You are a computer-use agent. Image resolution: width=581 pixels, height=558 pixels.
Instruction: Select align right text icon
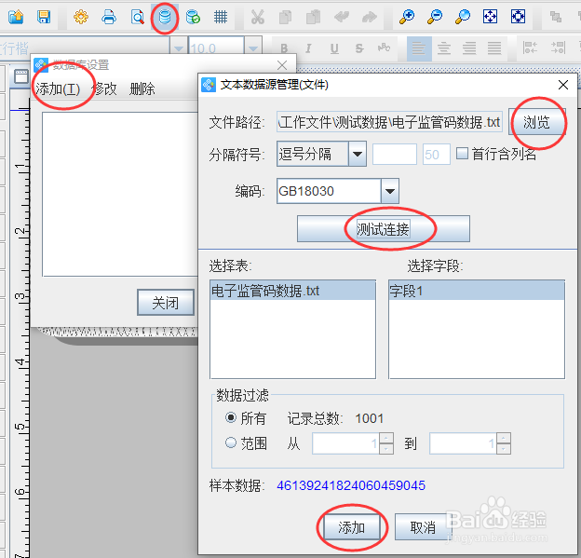[x=469, y=48]
